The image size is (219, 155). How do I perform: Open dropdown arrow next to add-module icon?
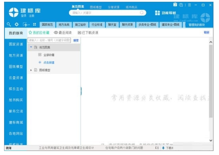click(29, 25)
